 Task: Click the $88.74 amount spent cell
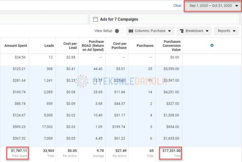pyautogui.click(x=20, y=103)
